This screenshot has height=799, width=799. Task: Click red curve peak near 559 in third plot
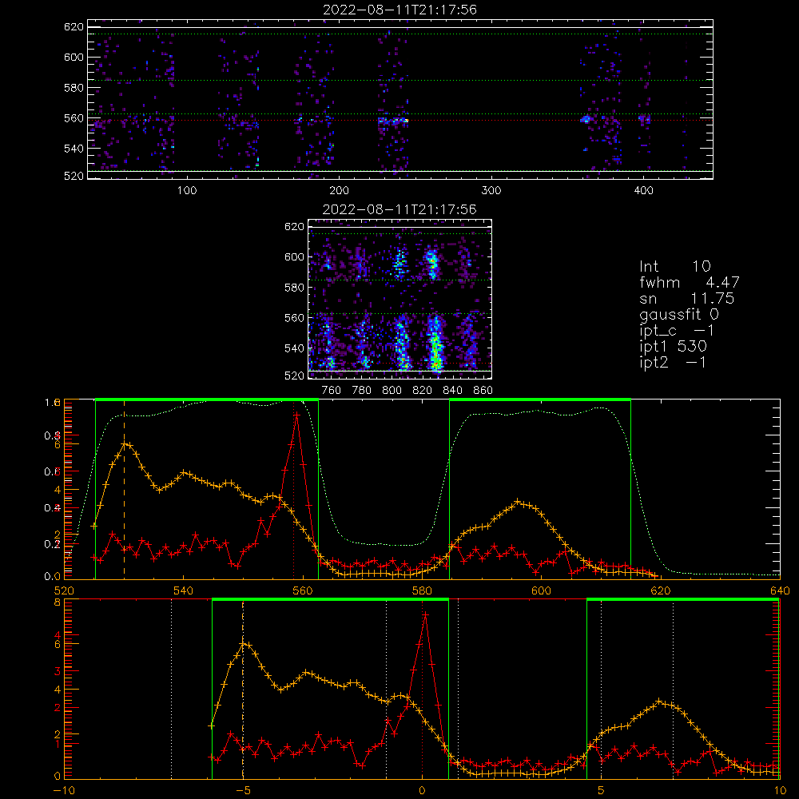pyautogui.click(x=296, y=415)
